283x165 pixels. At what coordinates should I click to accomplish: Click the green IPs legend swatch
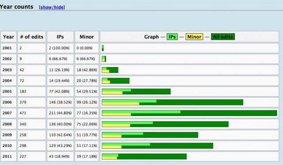coord(172,37)
